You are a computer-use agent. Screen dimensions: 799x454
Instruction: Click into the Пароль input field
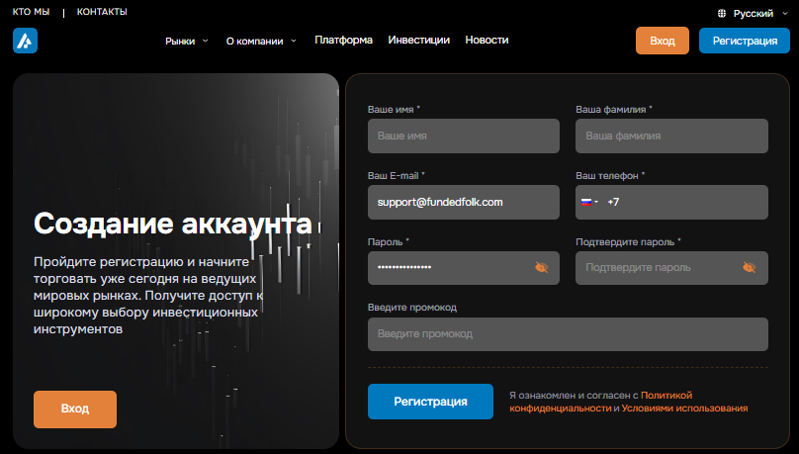click(464, 267)
